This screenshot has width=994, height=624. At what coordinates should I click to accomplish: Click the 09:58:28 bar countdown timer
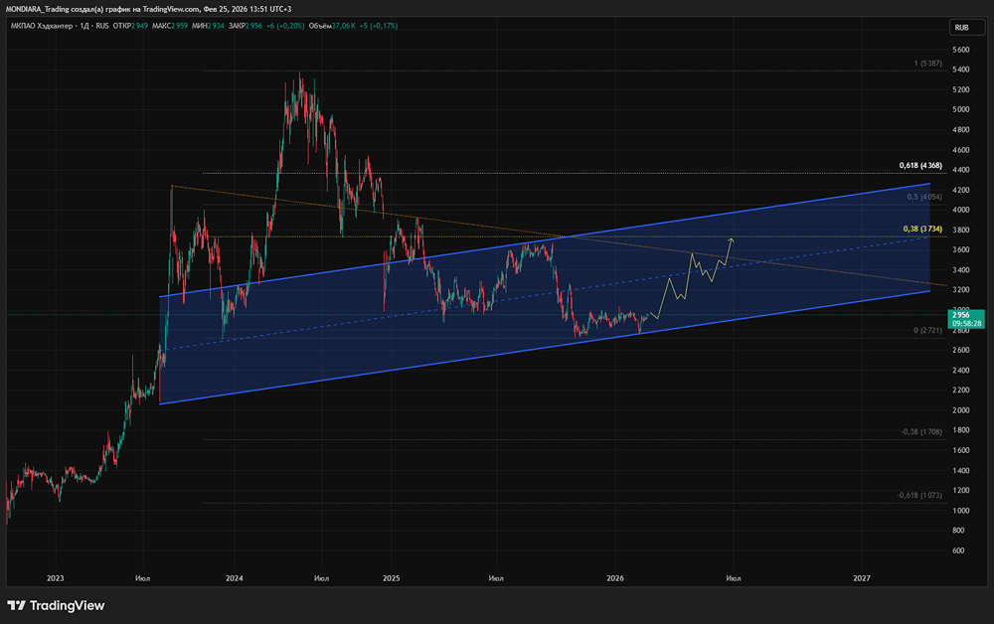pos(966,324)
